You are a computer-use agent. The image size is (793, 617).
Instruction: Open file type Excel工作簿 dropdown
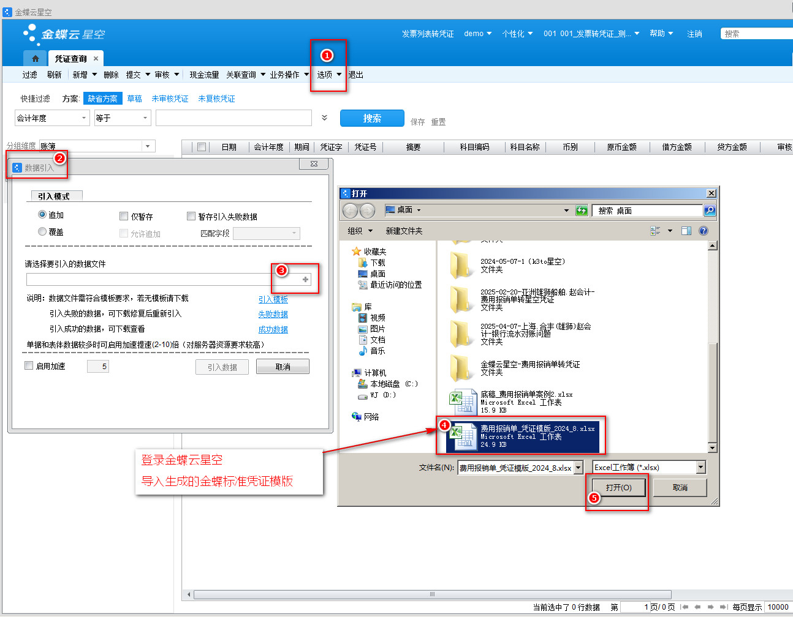[x=701, y=468]
